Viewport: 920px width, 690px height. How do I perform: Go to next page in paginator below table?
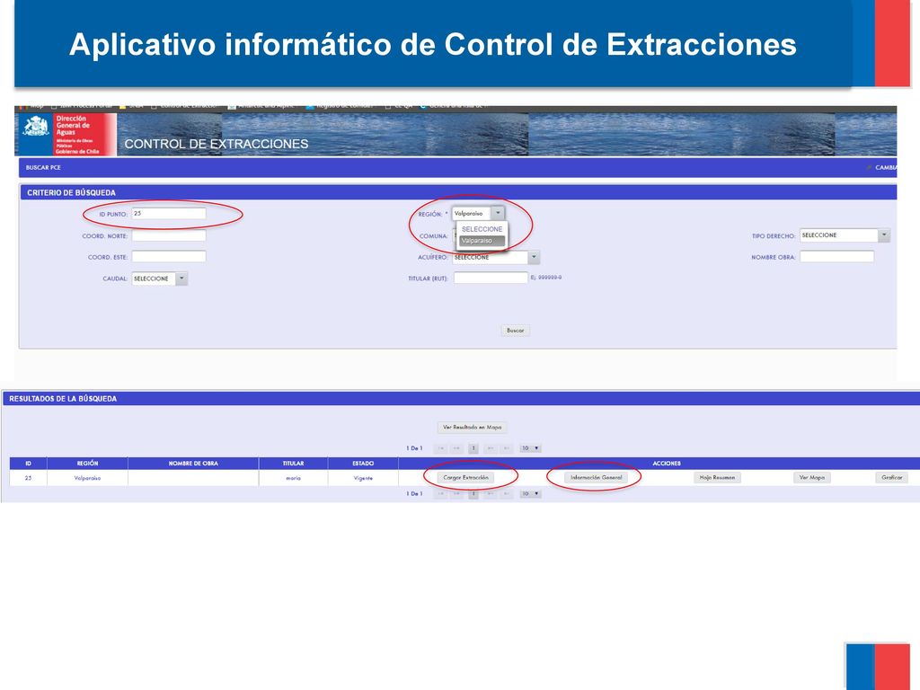pyautogui.click(x=490, y=494)
